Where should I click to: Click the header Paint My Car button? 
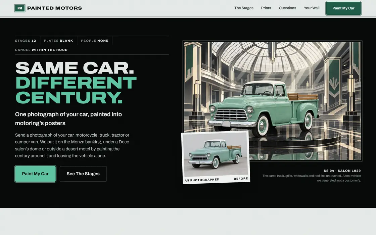(343, 8)
